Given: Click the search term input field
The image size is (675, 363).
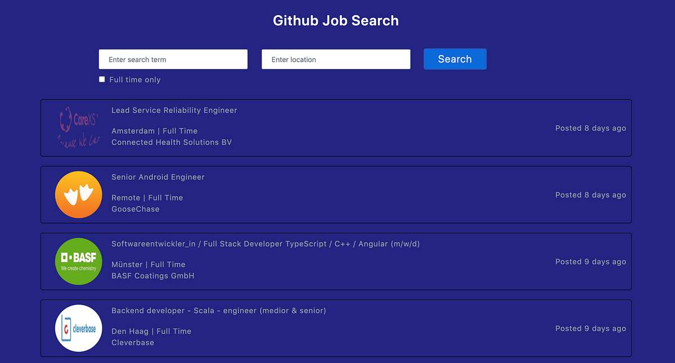Looking at the screenshot, I should click(x=173, y=59).
